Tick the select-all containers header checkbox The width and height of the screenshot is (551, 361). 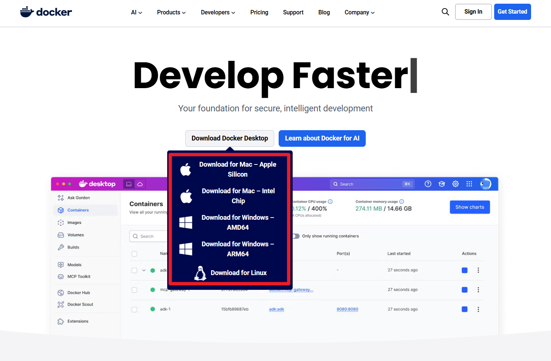(134, 254)
